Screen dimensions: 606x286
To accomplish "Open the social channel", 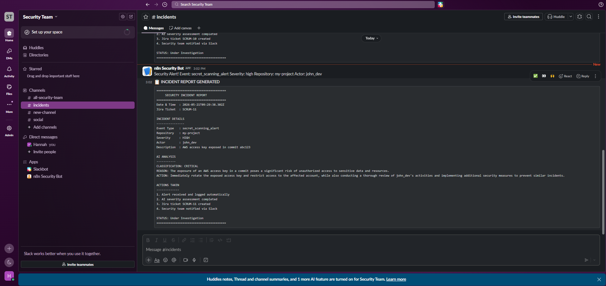I will tap(78, 120).
